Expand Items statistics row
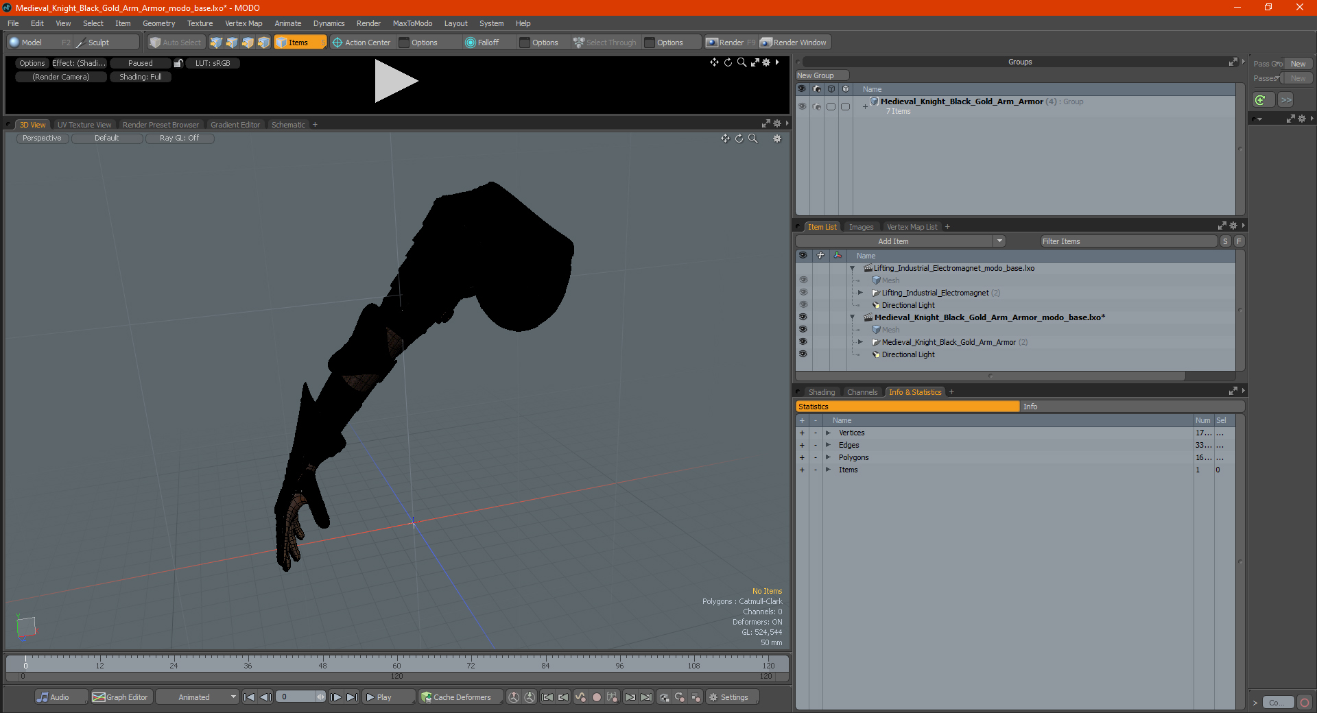The image size is (1317, 713). click(828, 470)
